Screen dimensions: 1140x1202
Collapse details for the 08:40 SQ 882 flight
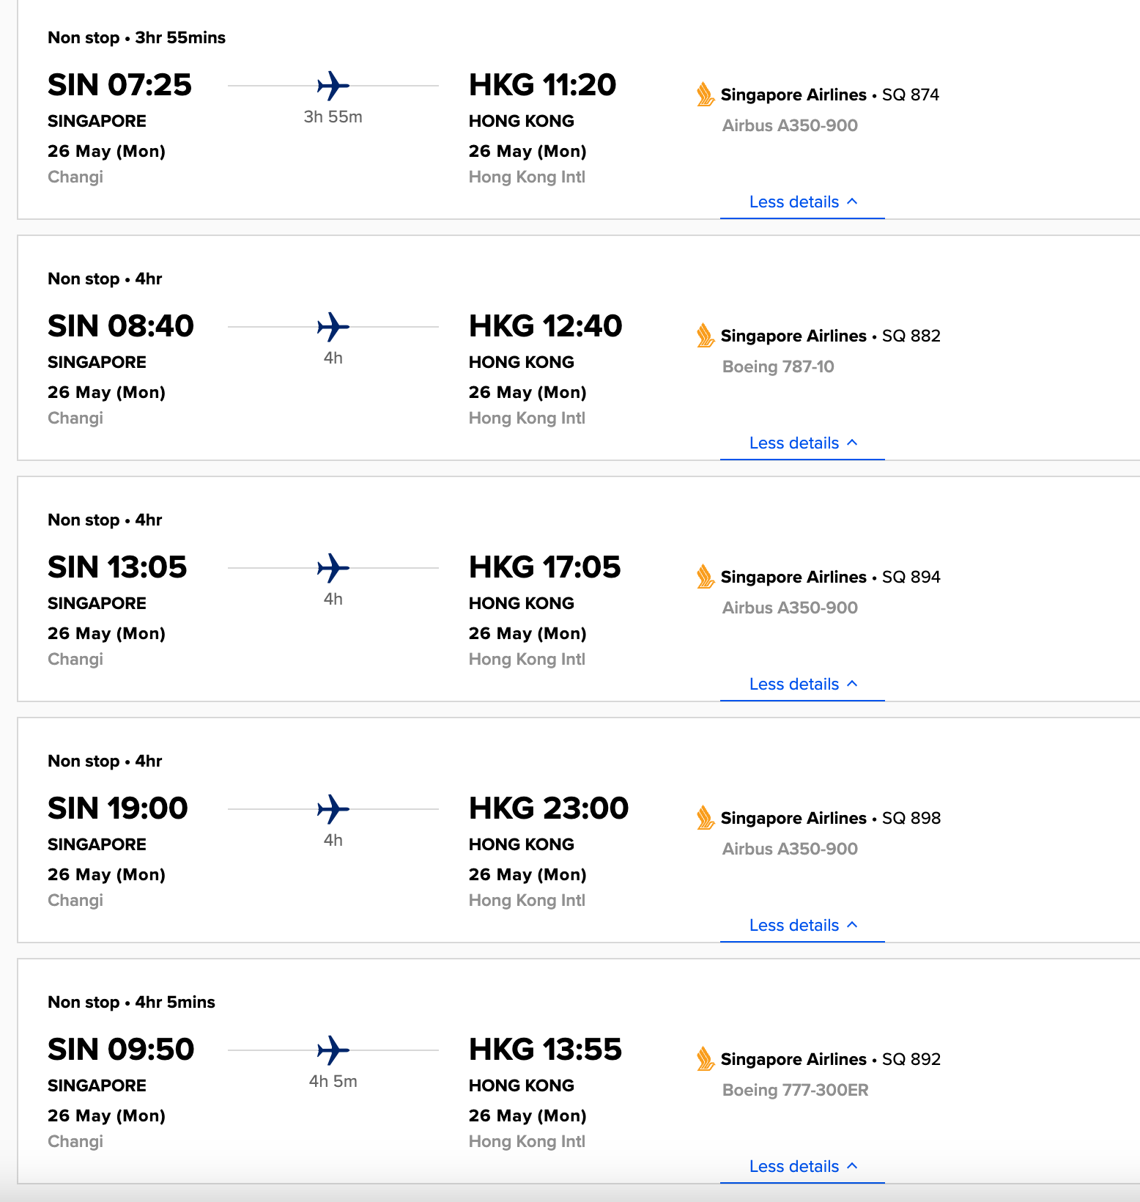point(802,443)
